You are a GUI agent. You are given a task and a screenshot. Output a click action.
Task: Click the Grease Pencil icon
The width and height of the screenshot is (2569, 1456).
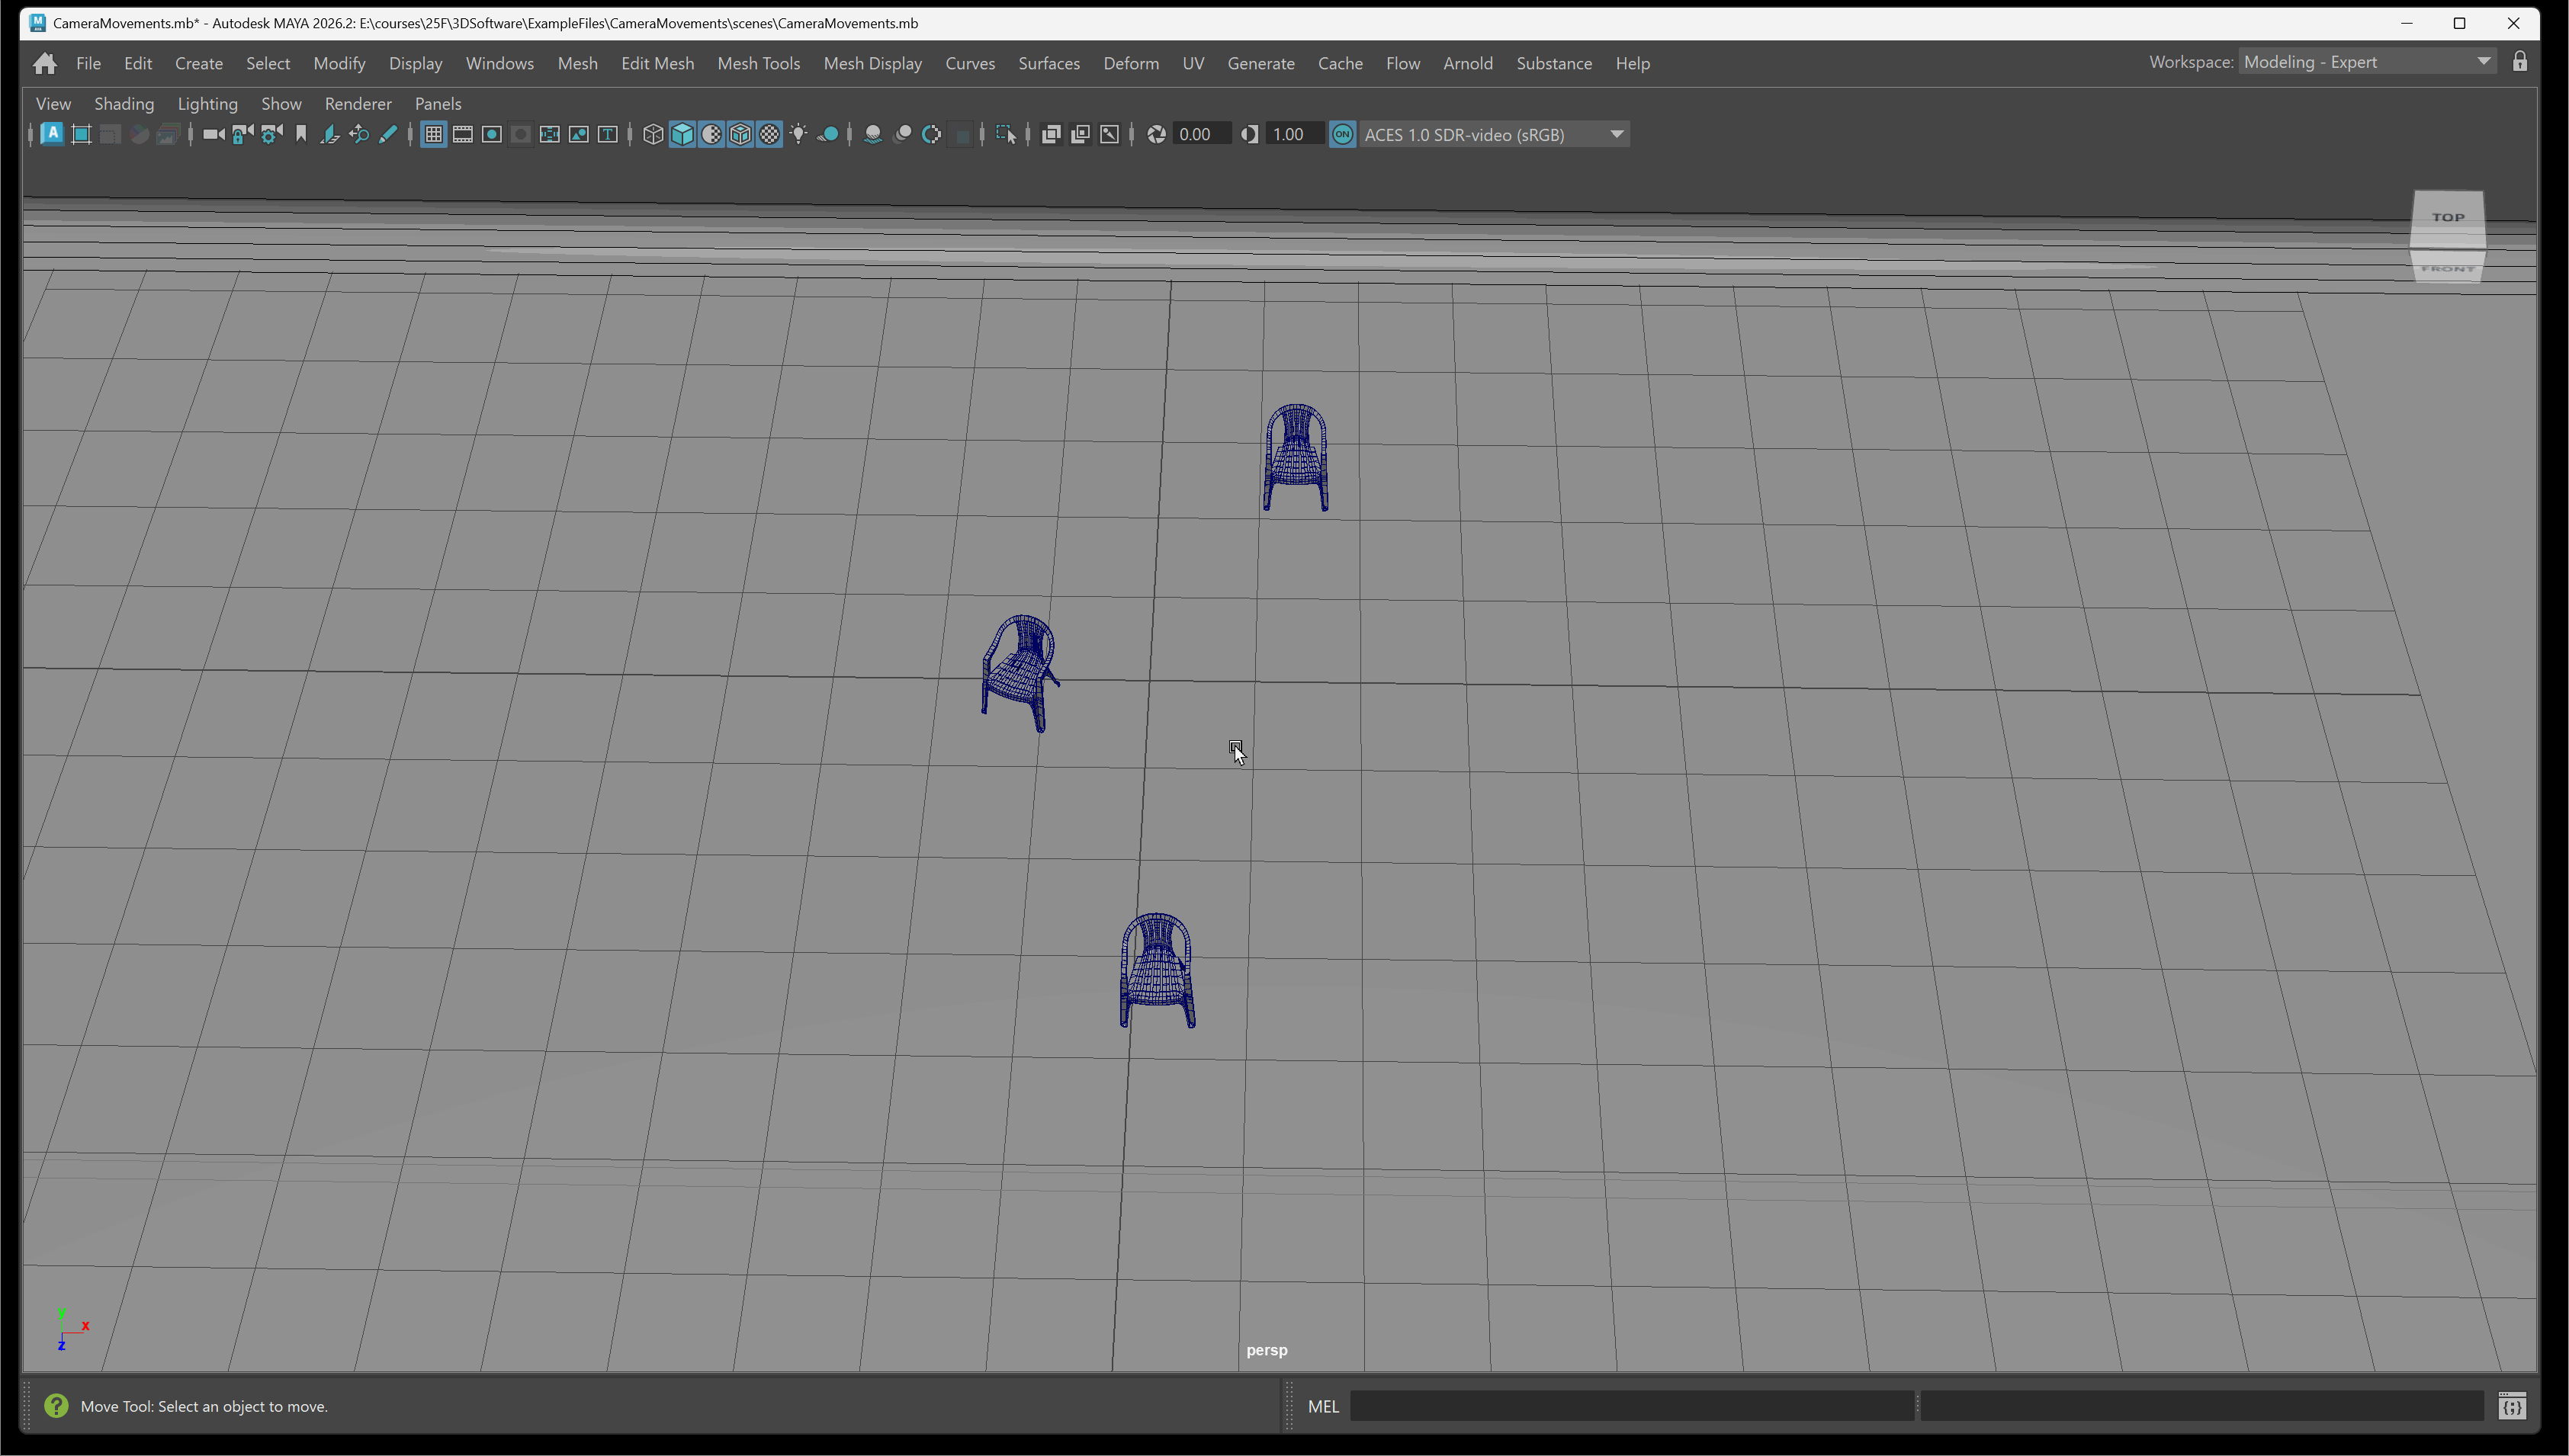click(388, 134)
